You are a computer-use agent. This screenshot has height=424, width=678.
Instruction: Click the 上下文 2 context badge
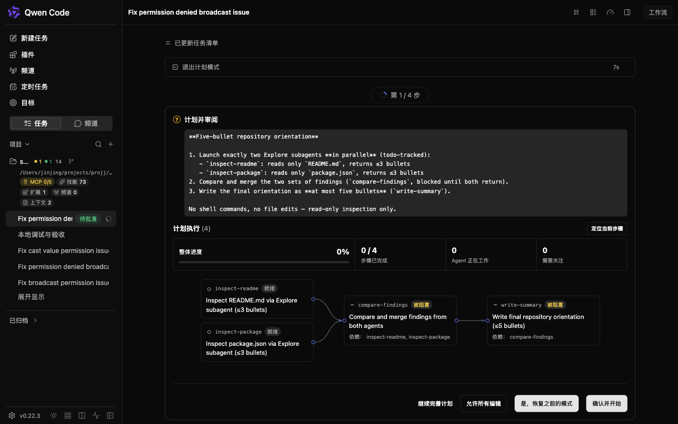[37, 203]
